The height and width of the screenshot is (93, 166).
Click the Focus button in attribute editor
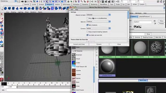click(x=162, y=21)
